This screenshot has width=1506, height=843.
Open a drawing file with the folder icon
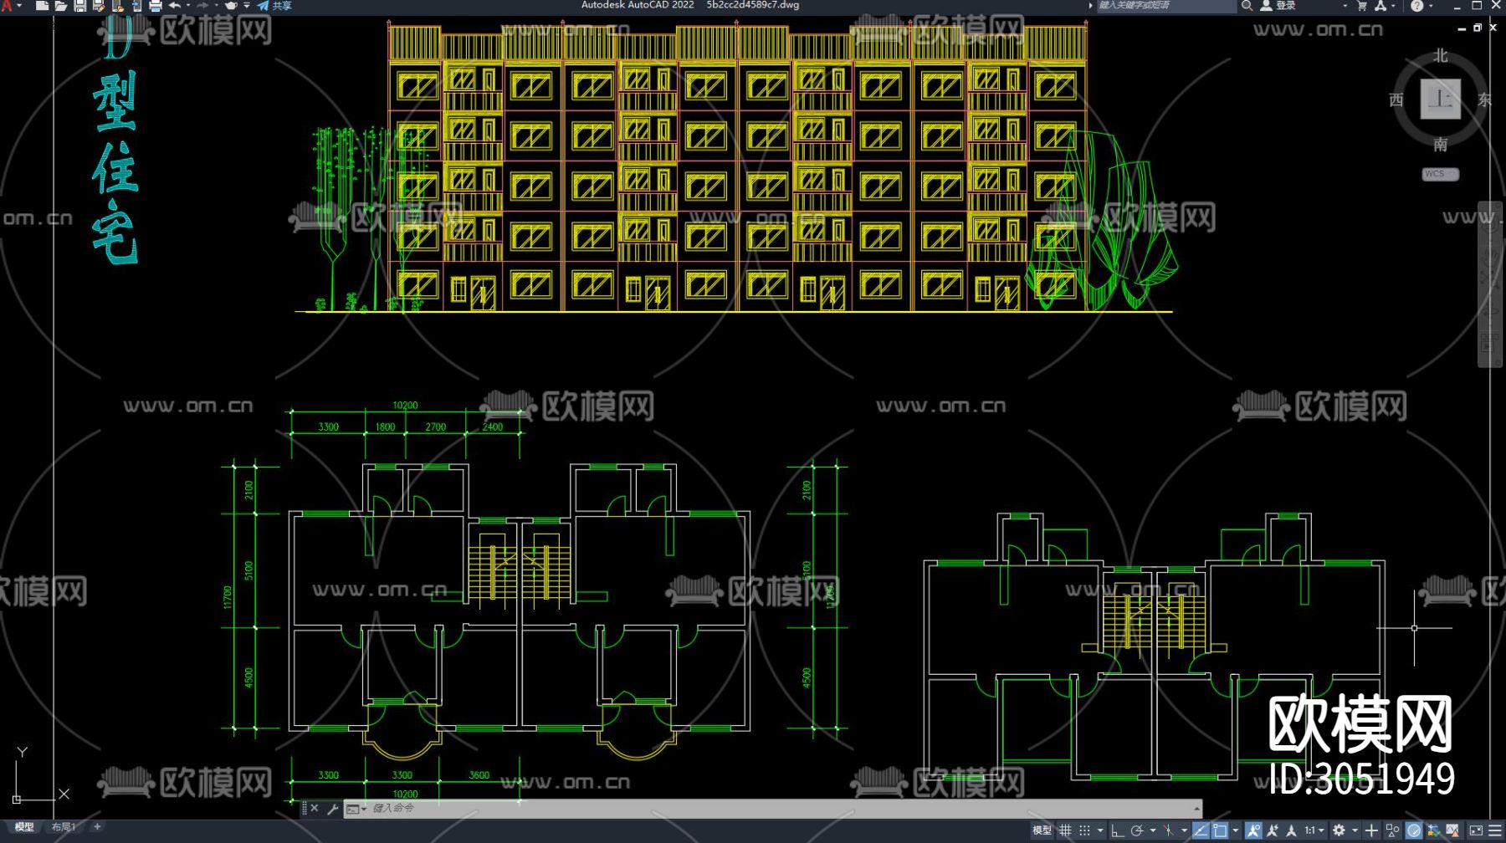coord(61,6)
